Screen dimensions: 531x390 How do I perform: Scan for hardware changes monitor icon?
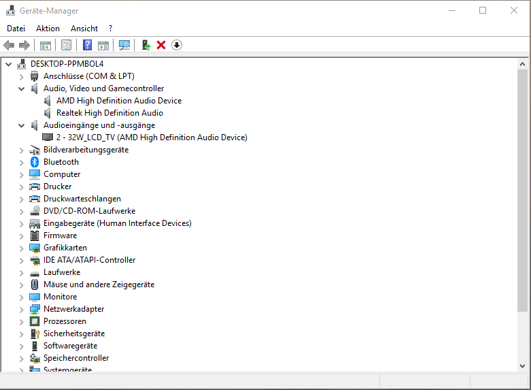pyautogui.click(x=124, y=45)
